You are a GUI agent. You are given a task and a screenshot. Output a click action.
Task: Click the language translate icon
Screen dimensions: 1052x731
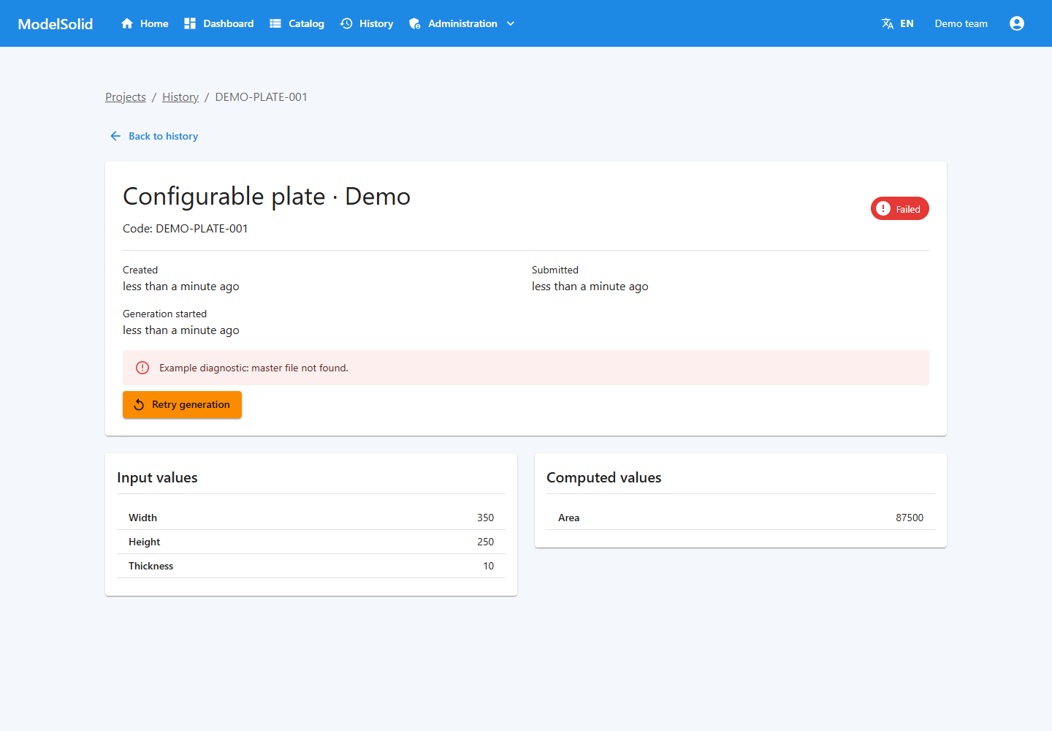[888, 23]
